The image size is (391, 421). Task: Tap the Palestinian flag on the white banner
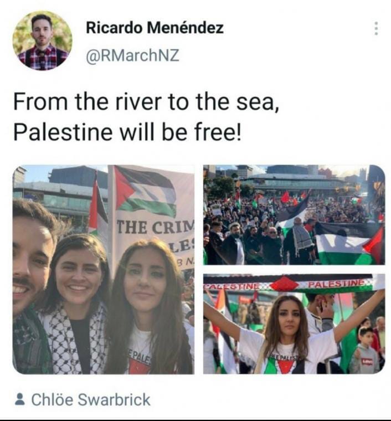tap(145, 191)
